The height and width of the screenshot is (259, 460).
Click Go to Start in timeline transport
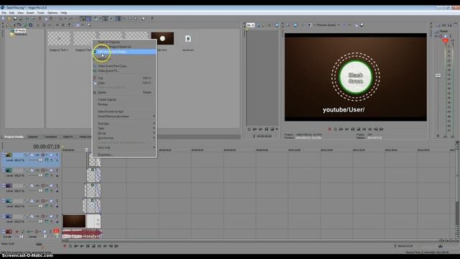click(x=99, y=246)
